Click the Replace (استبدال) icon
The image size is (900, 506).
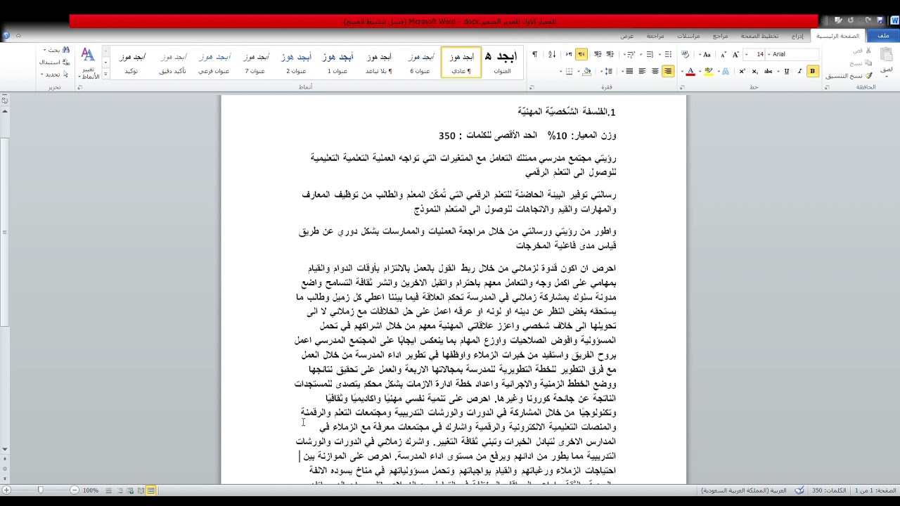point(66,62)
